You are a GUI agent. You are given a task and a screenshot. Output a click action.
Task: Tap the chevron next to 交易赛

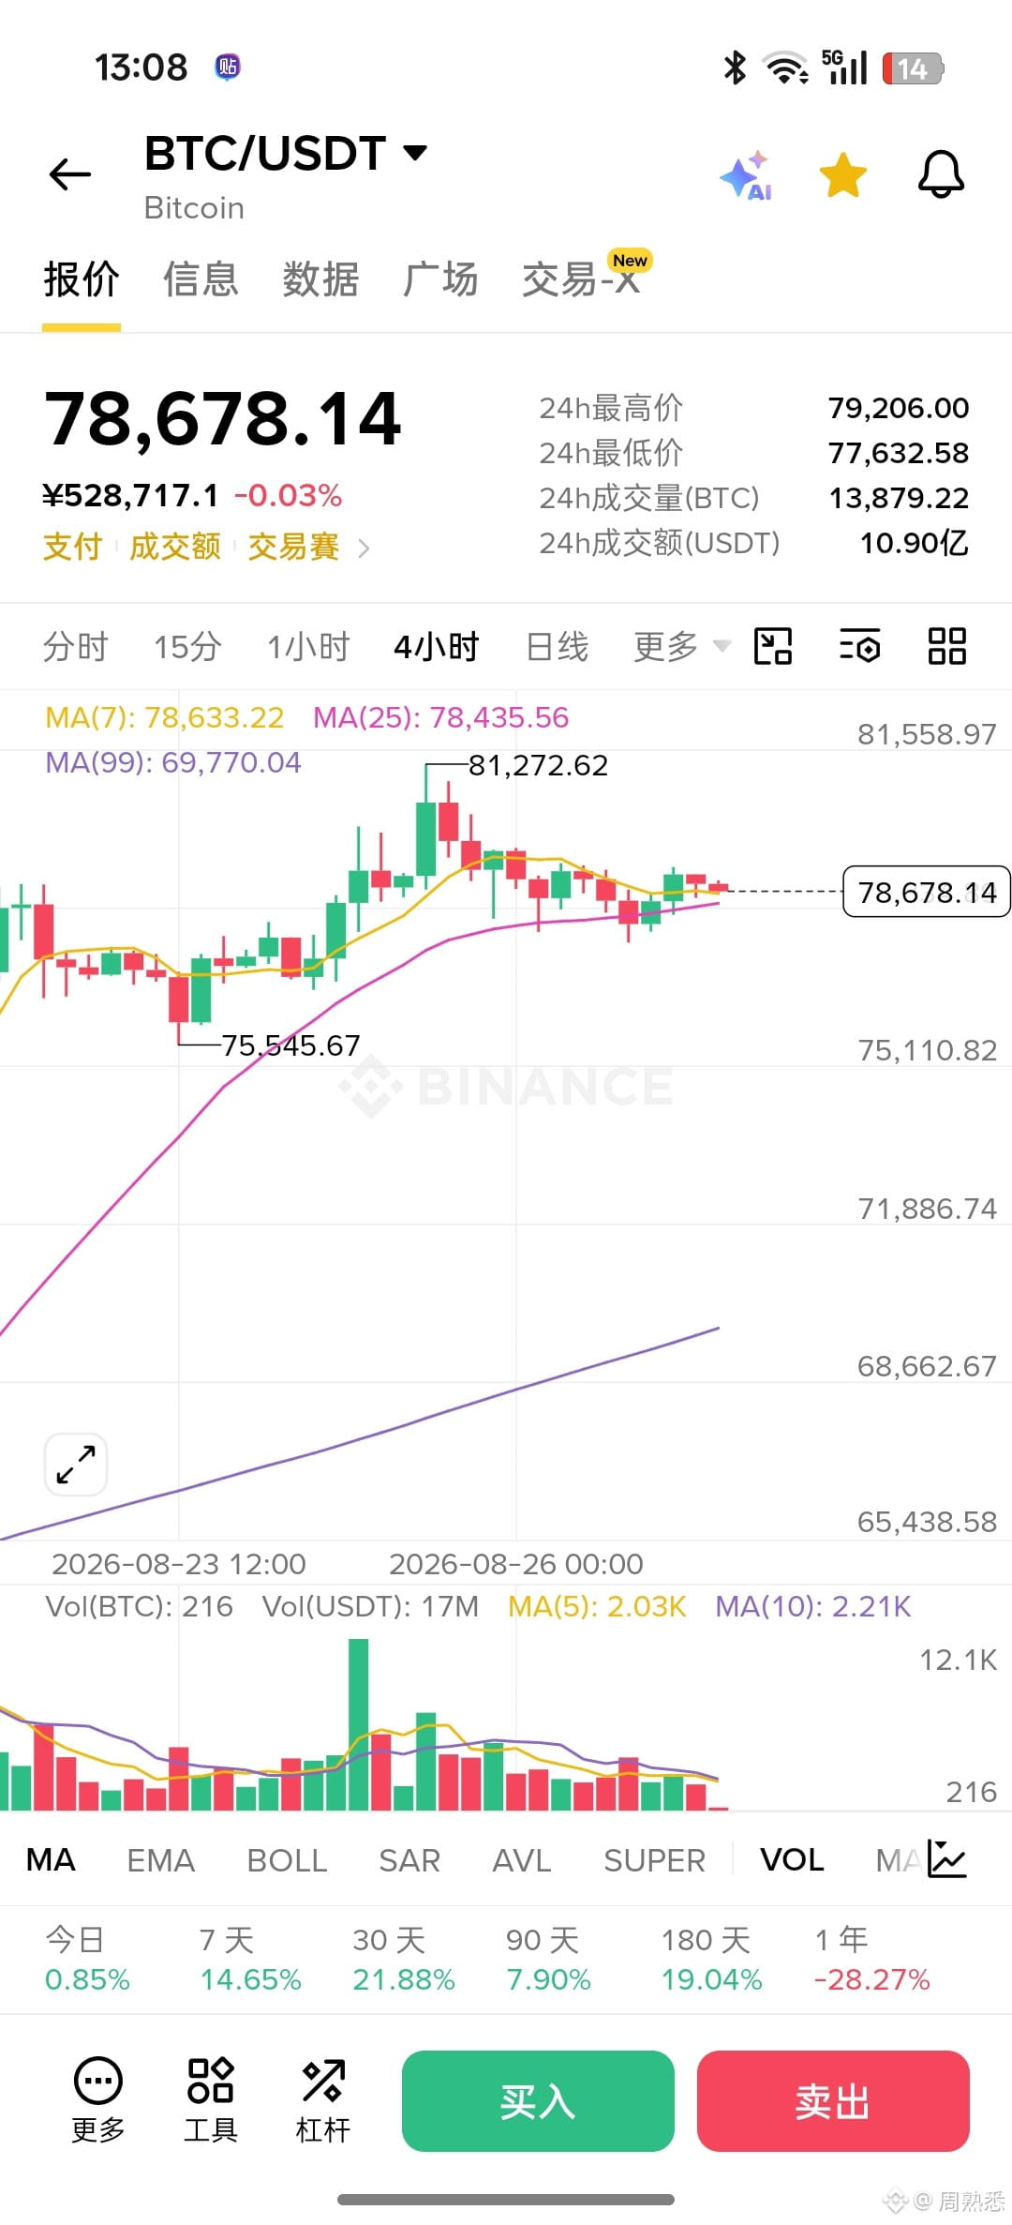pos(364,548)
